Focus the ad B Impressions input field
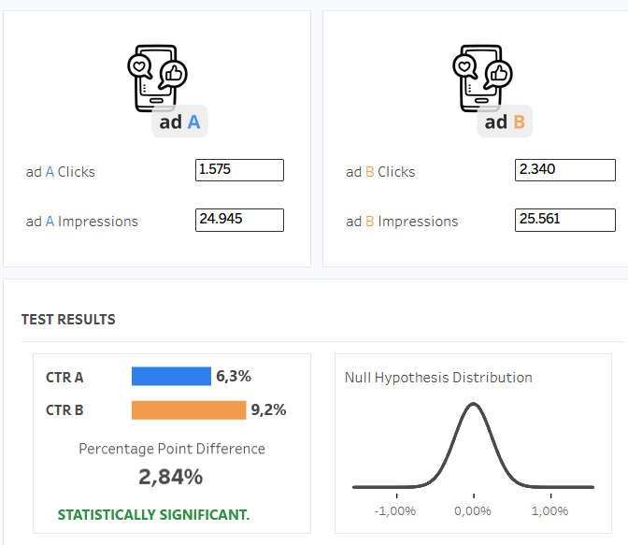Image resolution: width=628 pixels, height=545 pixels. tap(564, 220)
